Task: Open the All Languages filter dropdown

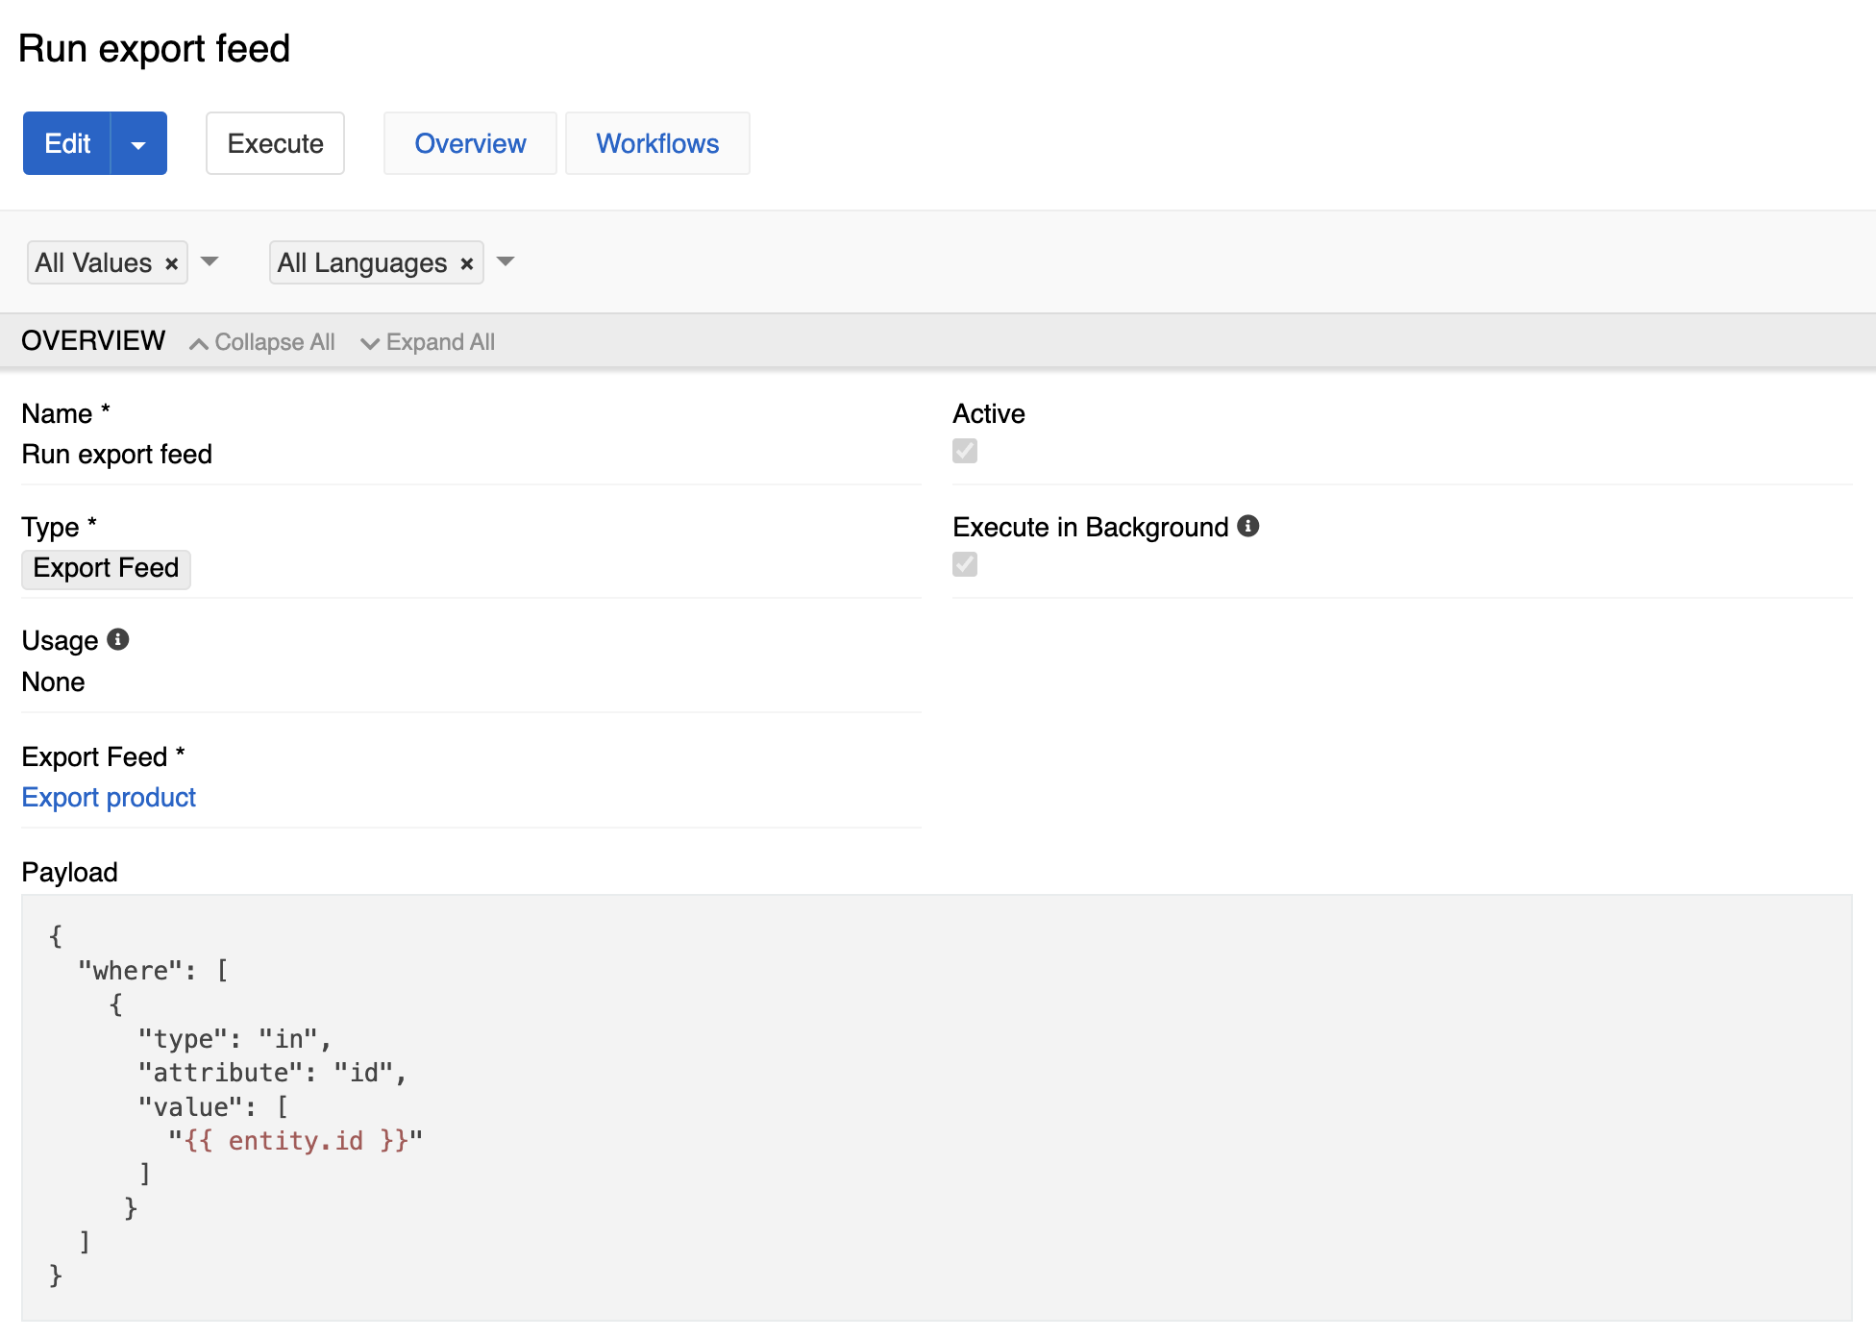Action: tap(506, 261)
